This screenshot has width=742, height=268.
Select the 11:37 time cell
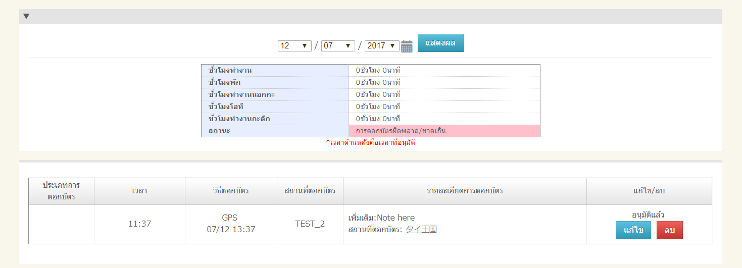tap(139, 224)
